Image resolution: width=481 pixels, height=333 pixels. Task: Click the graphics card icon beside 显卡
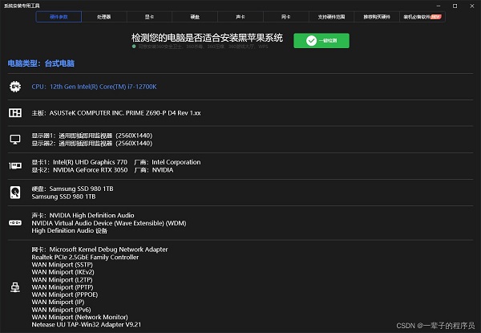[14, 166]
